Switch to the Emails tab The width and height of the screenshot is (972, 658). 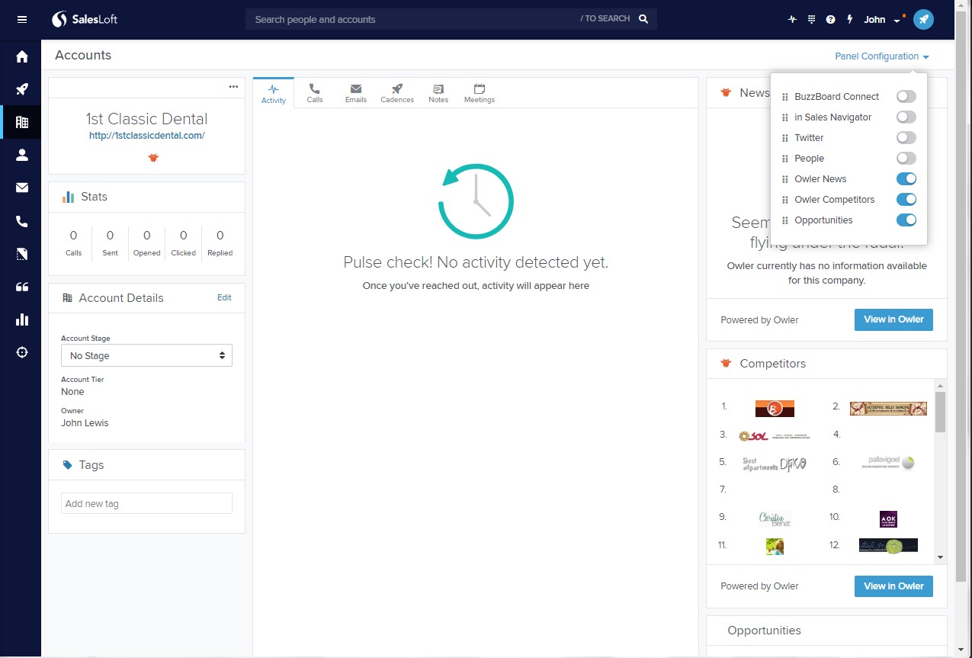click(356, 93)
